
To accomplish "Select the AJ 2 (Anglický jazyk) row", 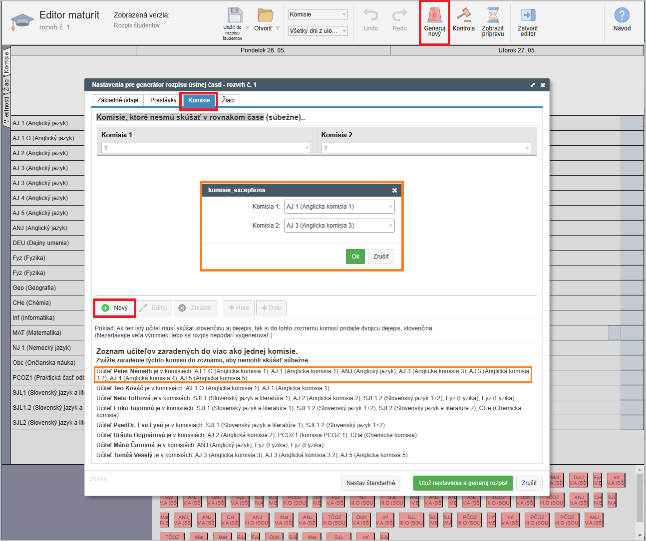I will [x=47, y=153].
